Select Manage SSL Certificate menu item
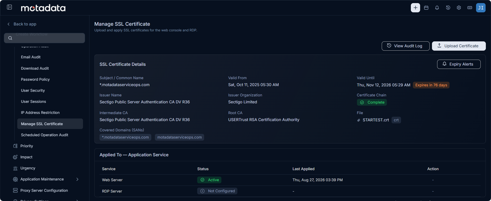 click(x=50, y=124)
